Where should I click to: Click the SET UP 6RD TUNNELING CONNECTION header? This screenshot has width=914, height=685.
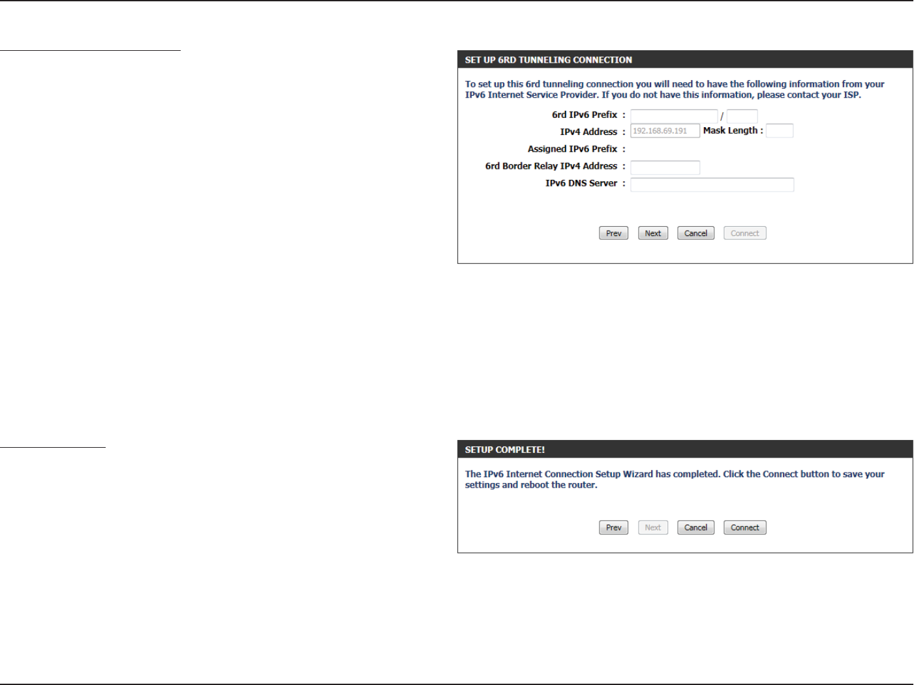tap(549, 60)
